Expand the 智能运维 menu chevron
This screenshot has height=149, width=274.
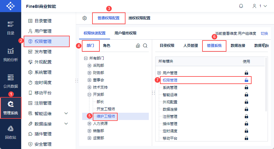pyautogui.click(x=66, y=113)
